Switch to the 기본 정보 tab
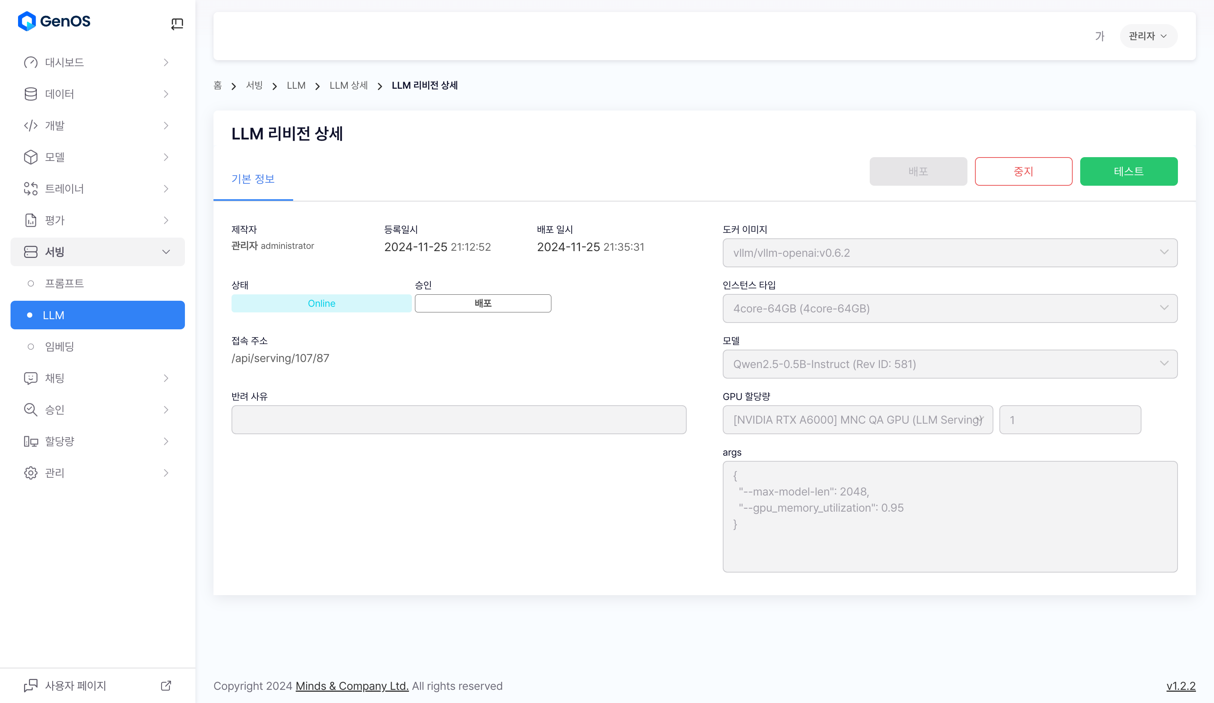The width and height of the screenshot is (1214, 703). click(253, 179)
